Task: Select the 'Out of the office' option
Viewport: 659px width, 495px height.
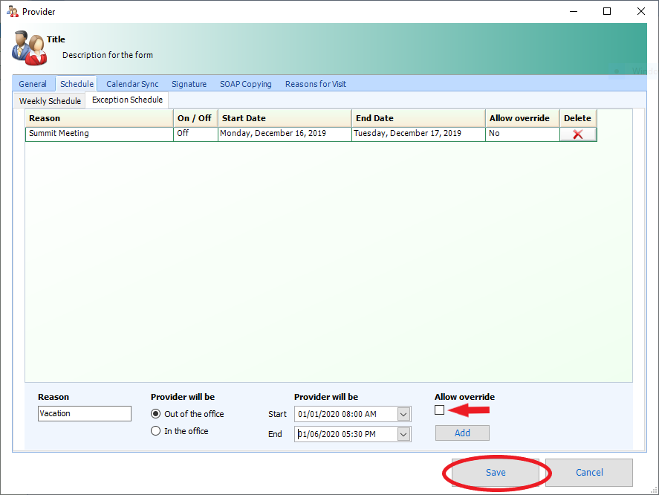Action: click(x=155, y=414)
